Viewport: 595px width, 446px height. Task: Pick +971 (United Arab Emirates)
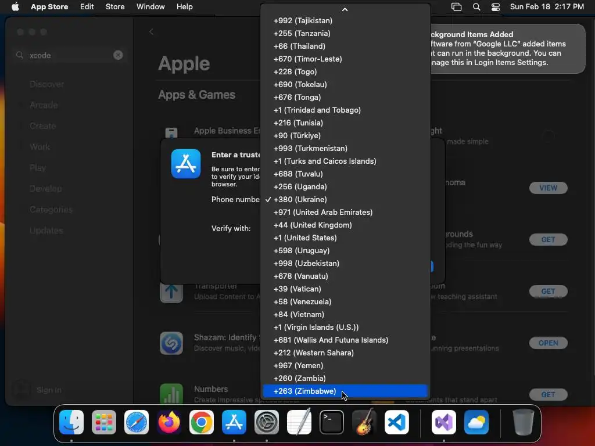pyautogui.click(x=345, y=213)
